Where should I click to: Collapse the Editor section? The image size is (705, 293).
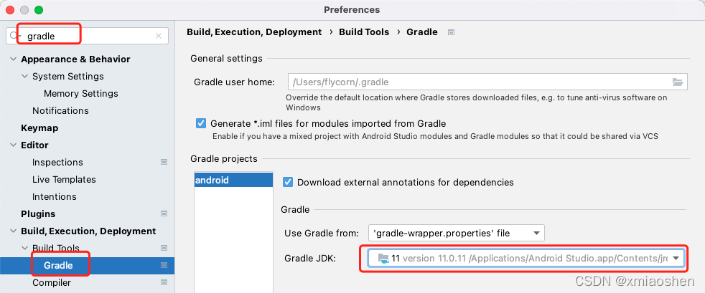(13, 145)
